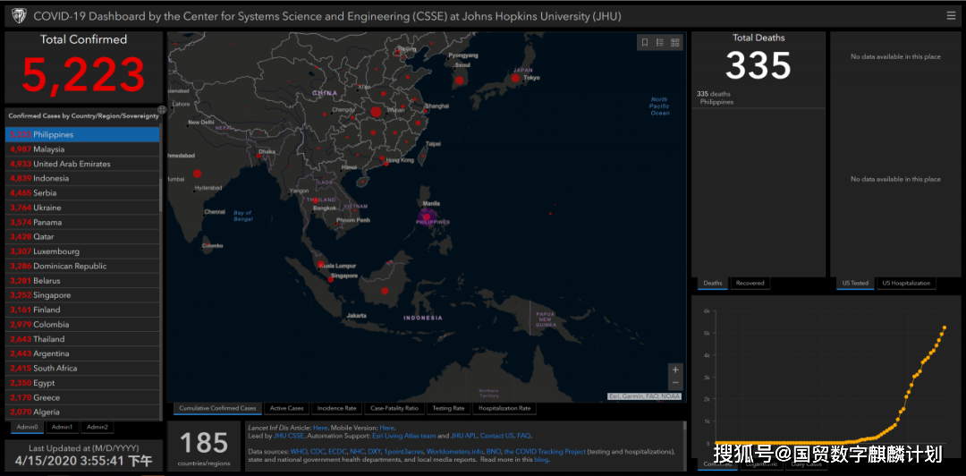Image resolution: width=966 pixels, height=476 pixels.
Task: Switch to the Recovered tab
Action: pos(750,283)
